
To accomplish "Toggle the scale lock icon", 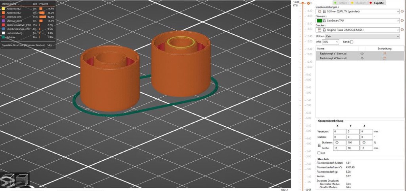I will [319, 145].
